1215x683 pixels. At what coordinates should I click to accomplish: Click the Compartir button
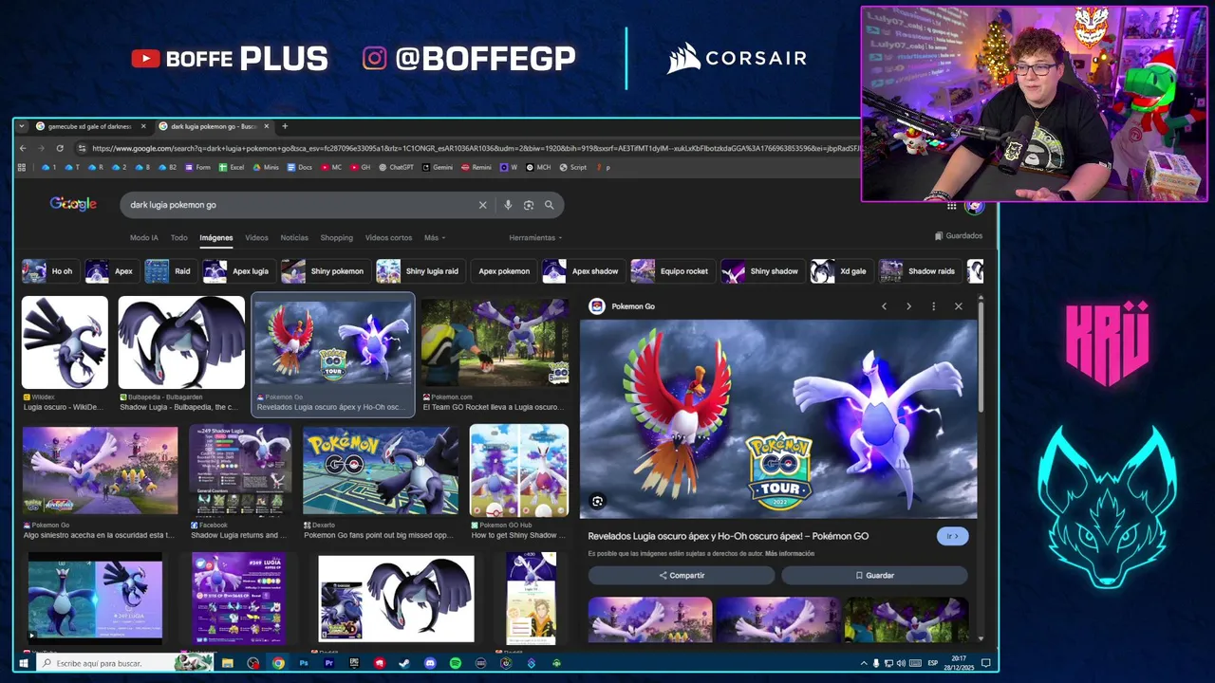682,575
